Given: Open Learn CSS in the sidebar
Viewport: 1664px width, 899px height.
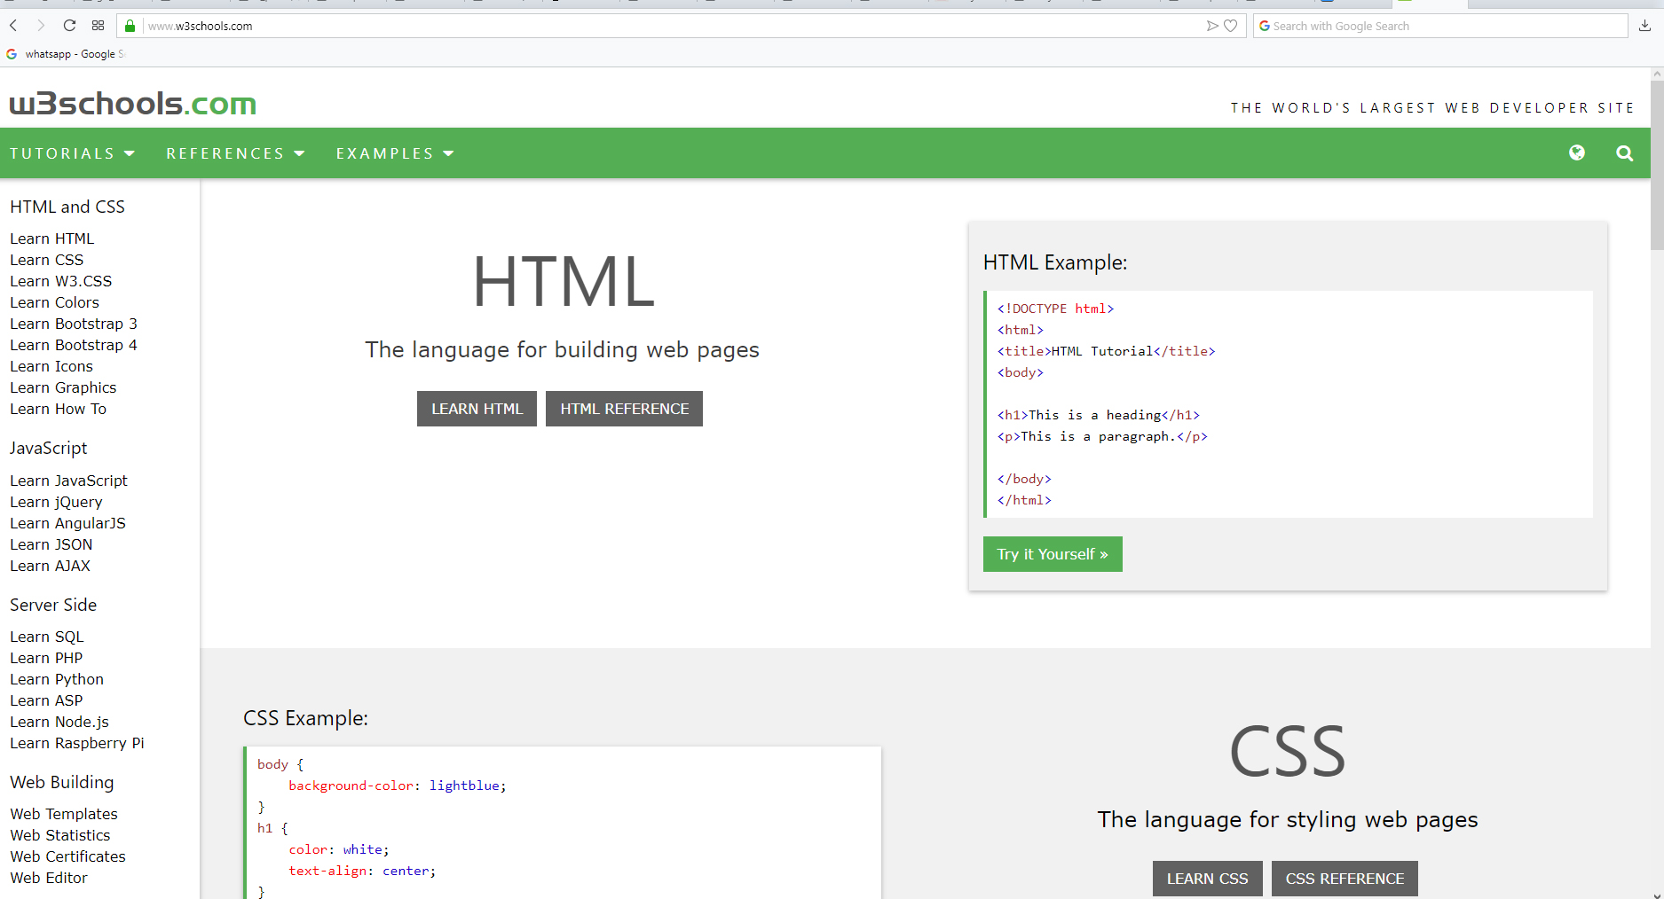Looking at the screenshot, I should point(47,260).
